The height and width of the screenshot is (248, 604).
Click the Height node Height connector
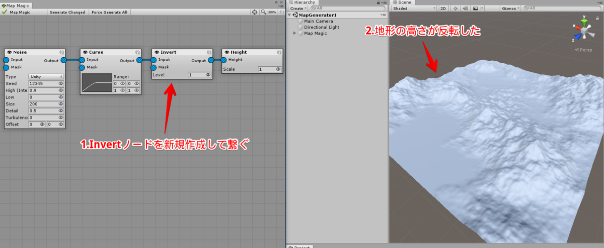(223, 60)
